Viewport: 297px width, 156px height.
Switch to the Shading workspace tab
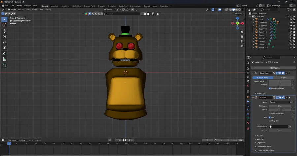click(x=101, y=6)
